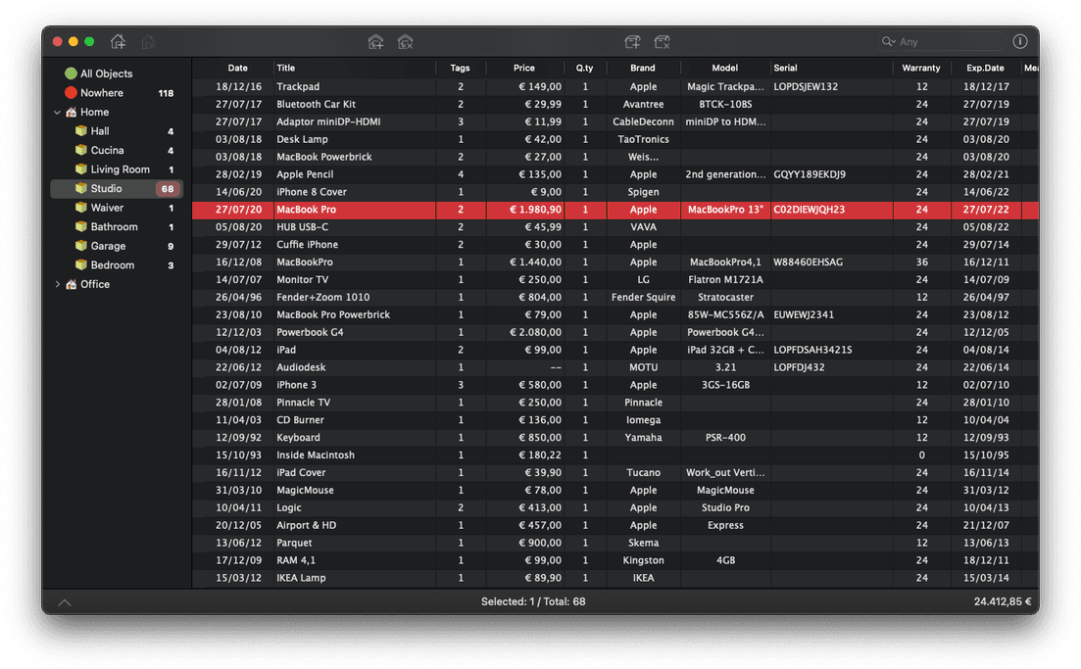Screen dimensions: 1081x669
Task: Open the info inspector icon
Action: (x=1020, y=41)
